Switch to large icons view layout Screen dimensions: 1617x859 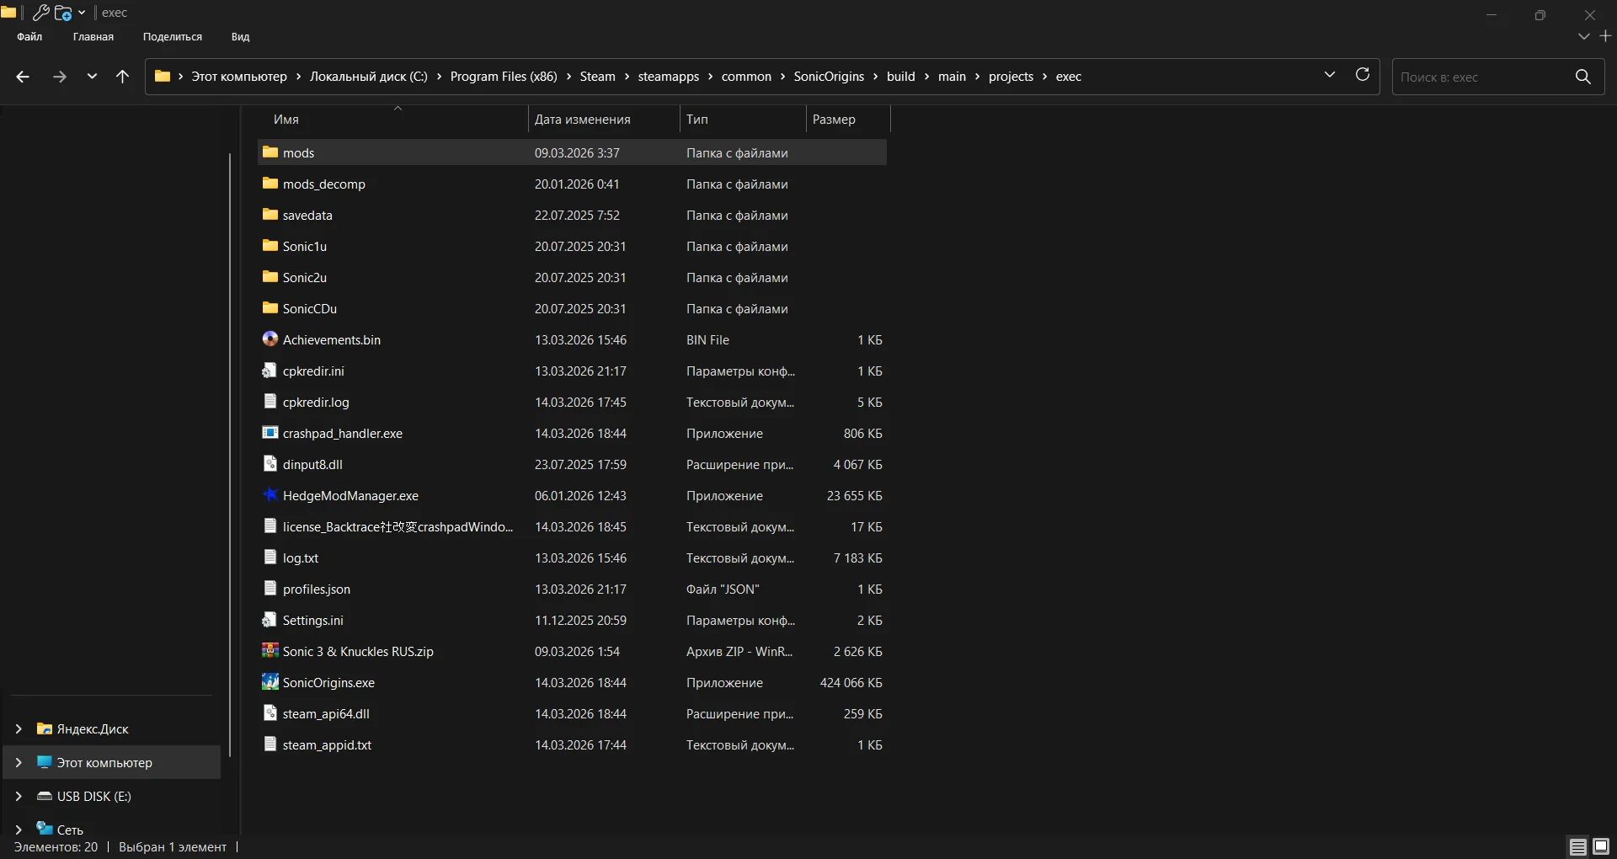pos(1601,846)
